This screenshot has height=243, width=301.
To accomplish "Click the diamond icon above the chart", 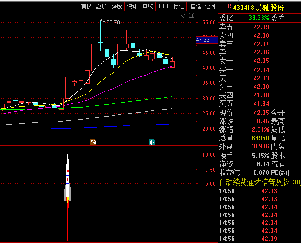I will coord(184,15).
